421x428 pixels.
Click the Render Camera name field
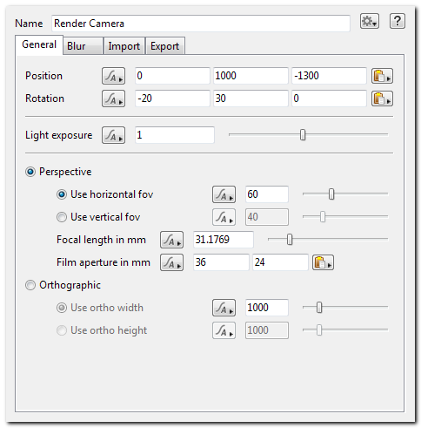(x=201, y=24)
